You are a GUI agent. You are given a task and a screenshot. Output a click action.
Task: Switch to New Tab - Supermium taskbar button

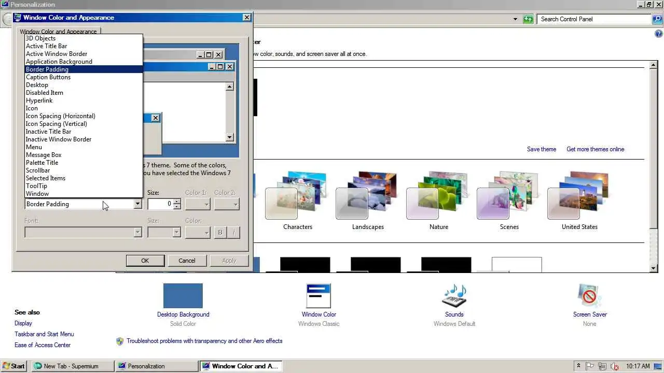(x=73, y=366)
